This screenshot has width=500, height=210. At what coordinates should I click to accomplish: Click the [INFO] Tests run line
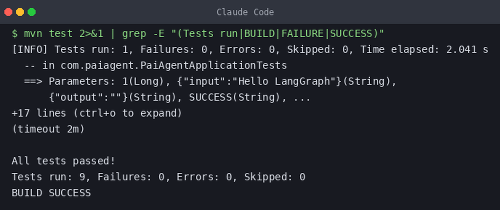tap(250, 50)
